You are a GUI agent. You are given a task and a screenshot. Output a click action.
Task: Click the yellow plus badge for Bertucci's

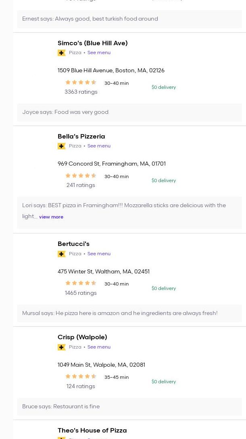[x=61, y=254]
